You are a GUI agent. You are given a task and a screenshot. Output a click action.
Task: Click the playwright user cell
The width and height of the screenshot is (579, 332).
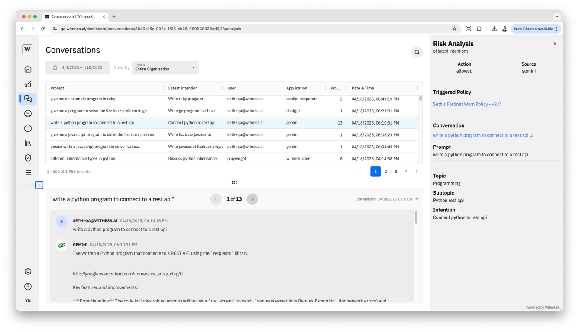(x=237, y=159)
